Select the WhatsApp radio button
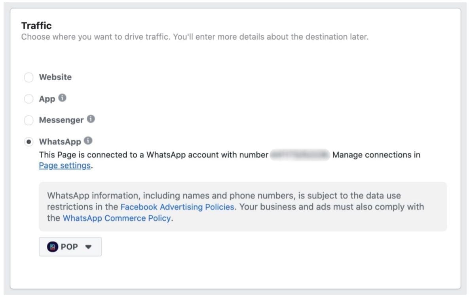This screenshot has height=297, width=469. click(29, 142)
